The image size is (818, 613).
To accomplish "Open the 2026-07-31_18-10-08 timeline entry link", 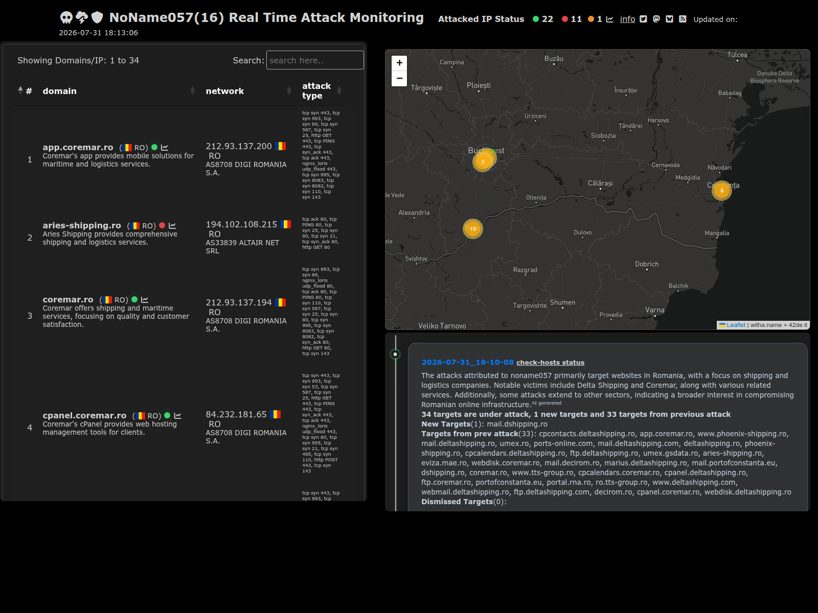I will pyautogui.click(x=467, y=362).
